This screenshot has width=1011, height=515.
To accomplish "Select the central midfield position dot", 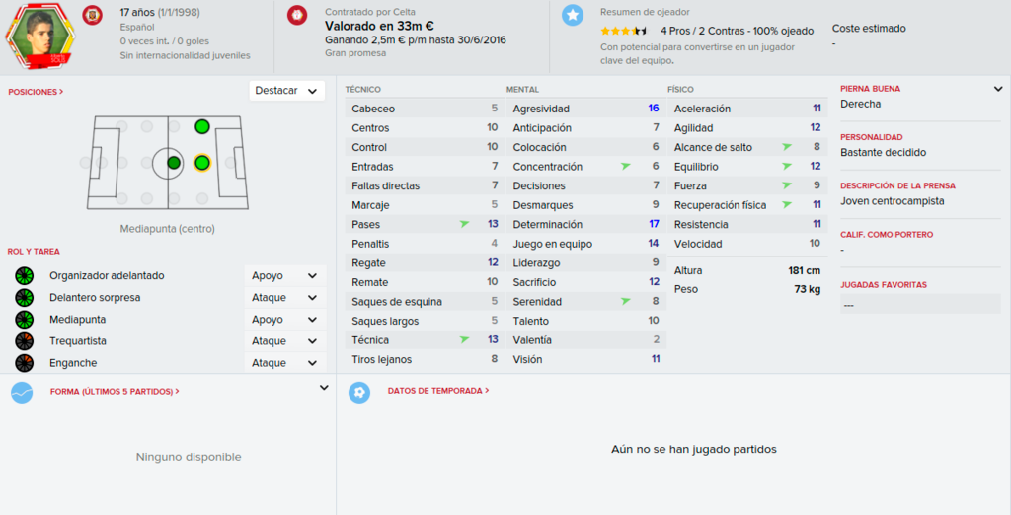I will pyautogui.click(x=174, y=163).
